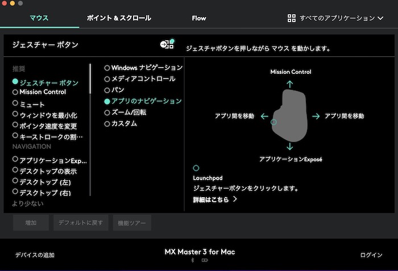Choose アプリのナビゲーション gesture mode
The height and width of the screenshot is (271, 398).
(x=107, y=102)
